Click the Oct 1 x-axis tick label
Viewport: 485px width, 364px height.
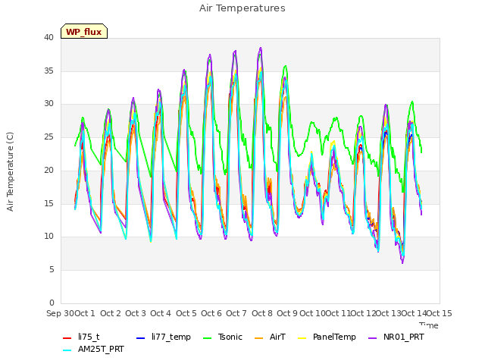pyautogui.click(x=85, y=313)
